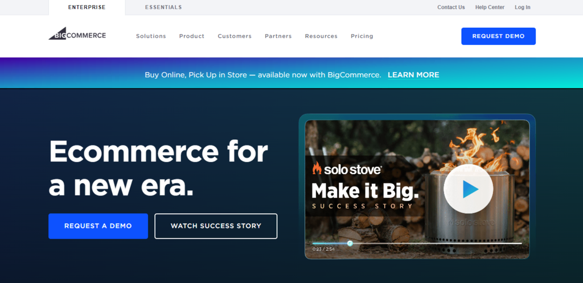583x283 pixels.
Task: Click the video progress slider handle
Action: (x=350, y=243)
